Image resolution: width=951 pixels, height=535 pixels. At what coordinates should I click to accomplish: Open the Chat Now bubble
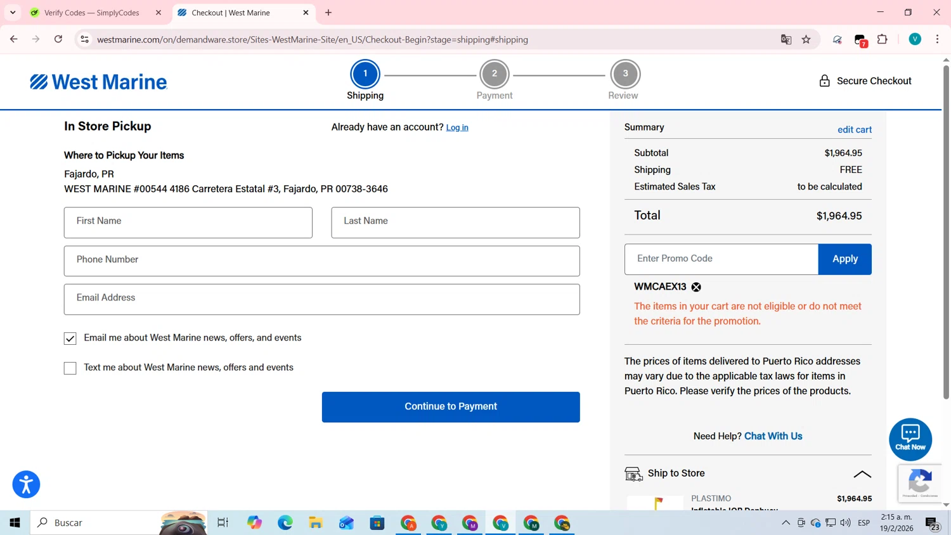(x=910, y=439)
